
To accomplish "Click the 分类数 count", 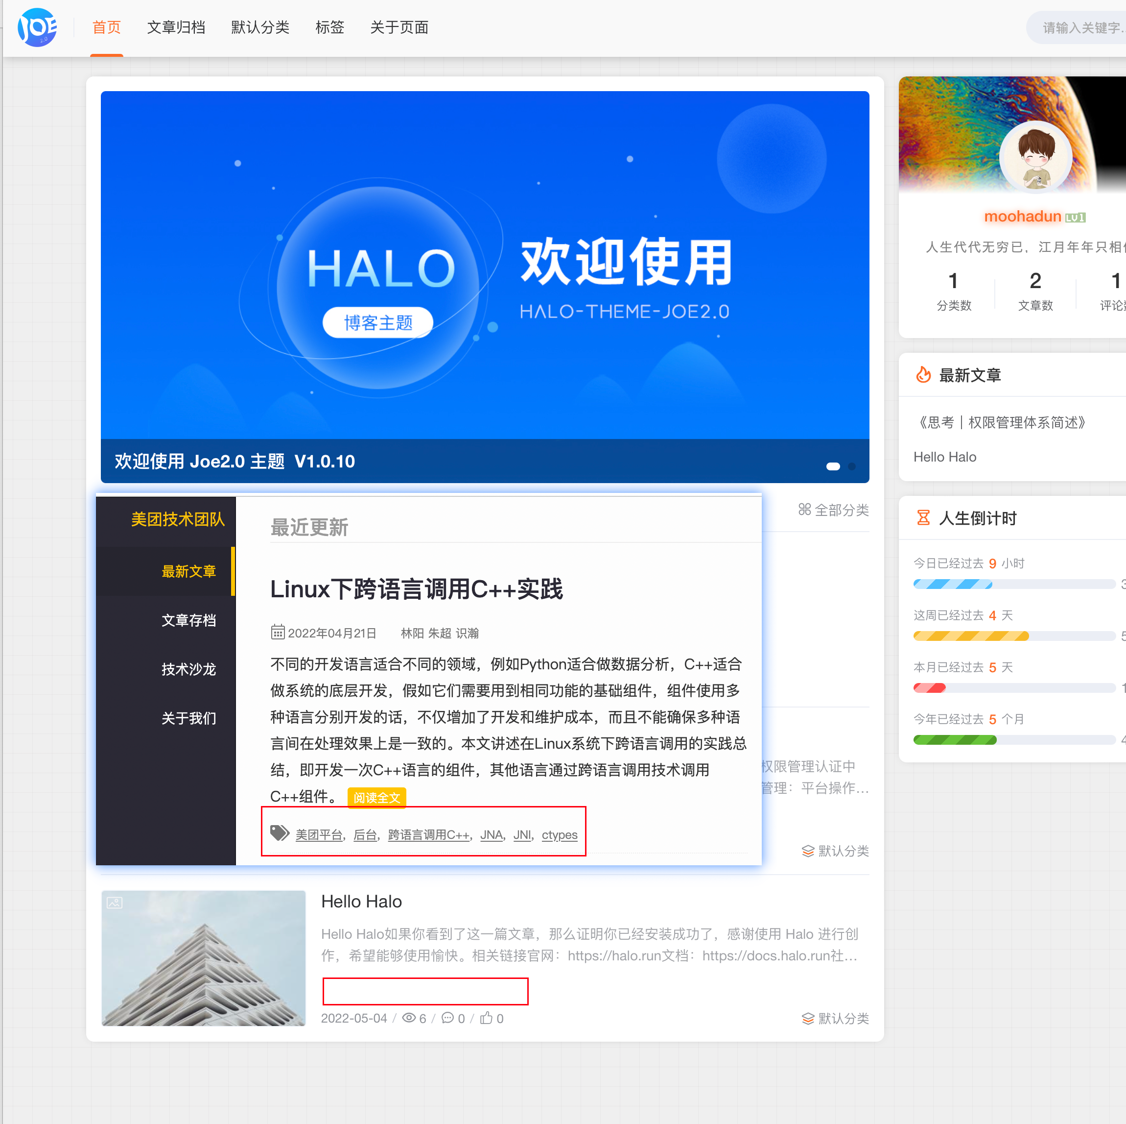I will (x=954, y=291).
